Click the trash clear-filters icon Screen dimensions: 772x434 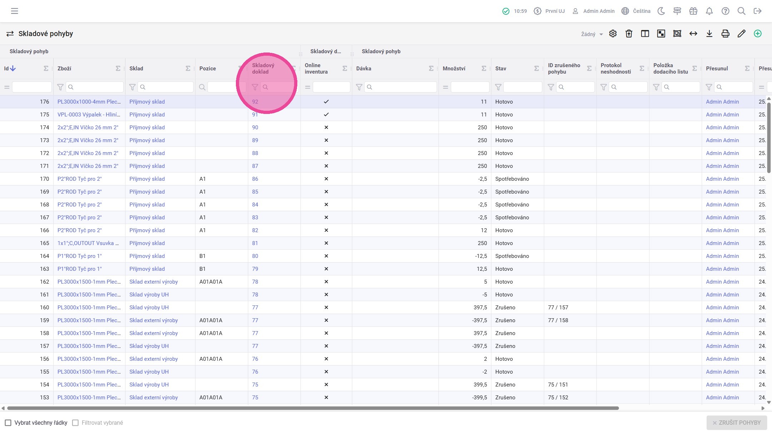point(629,34)
